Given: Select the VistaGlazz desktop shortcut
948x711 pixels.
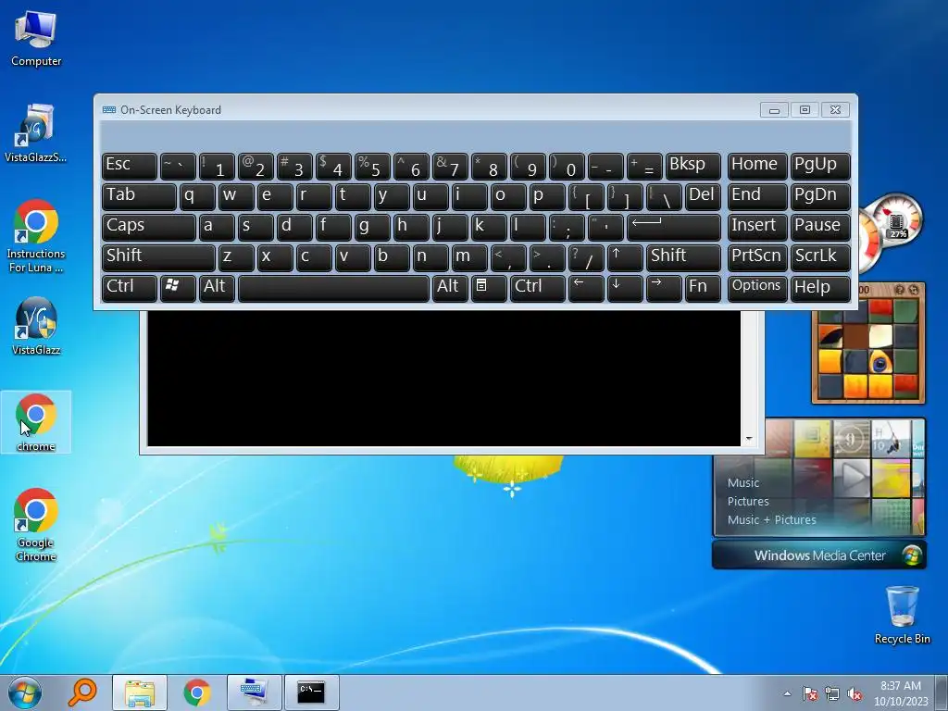Looking at the screenshot, I should [36, 327].
